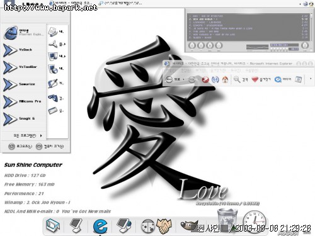The image size is (315, 236).
Task: Launch Internet Explorer from the start menu
Action: coord(24,33)
